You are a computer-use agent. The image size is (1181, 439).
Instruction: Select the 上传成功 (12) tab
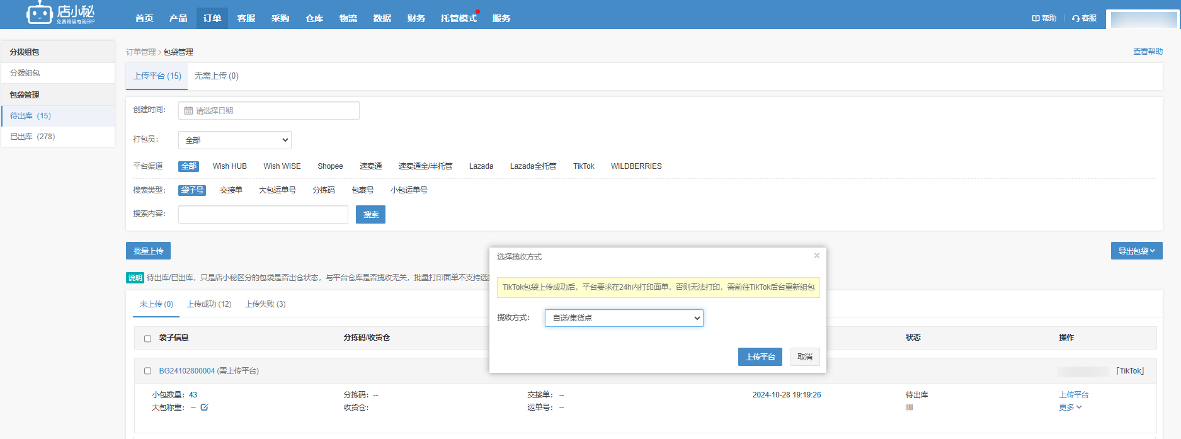pos(209,304)
